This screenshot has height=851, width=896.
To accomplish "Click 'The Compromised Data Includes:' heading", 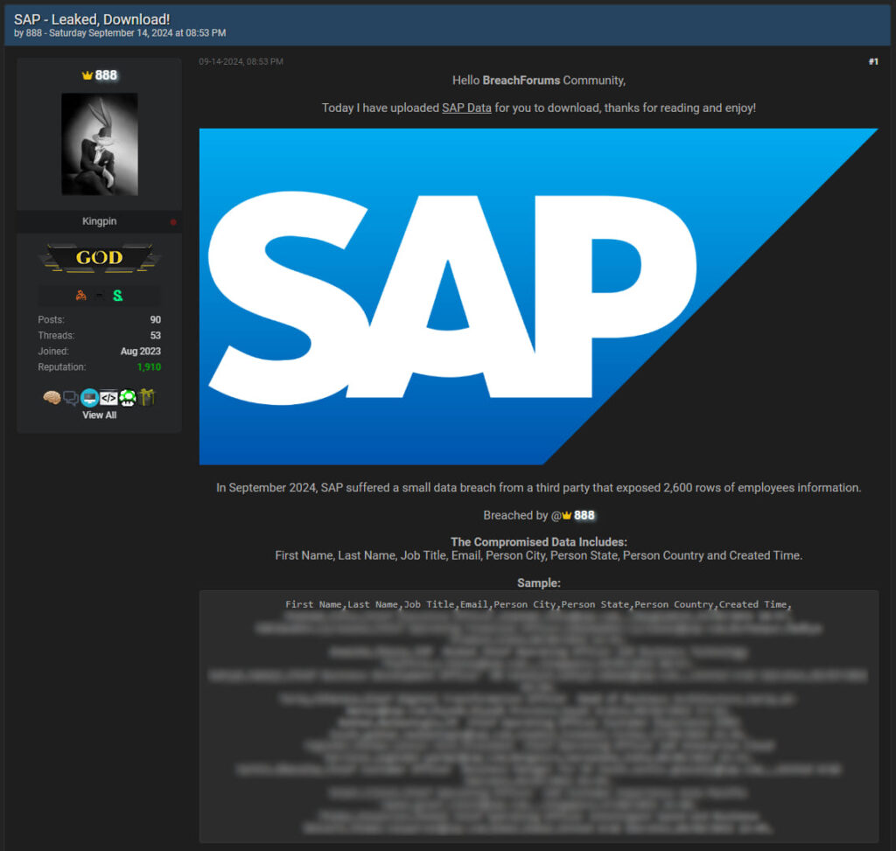I will tap(539, 541).
